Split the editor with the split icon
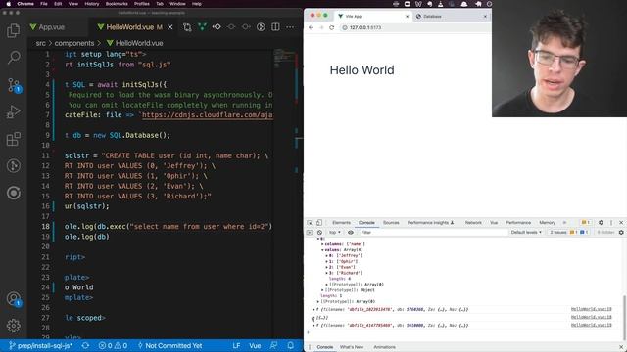 (x=275, y=27)
